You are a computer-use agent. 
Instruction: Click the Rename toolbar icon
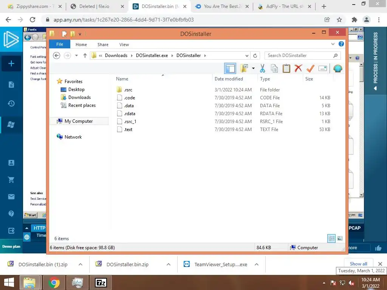323,68
